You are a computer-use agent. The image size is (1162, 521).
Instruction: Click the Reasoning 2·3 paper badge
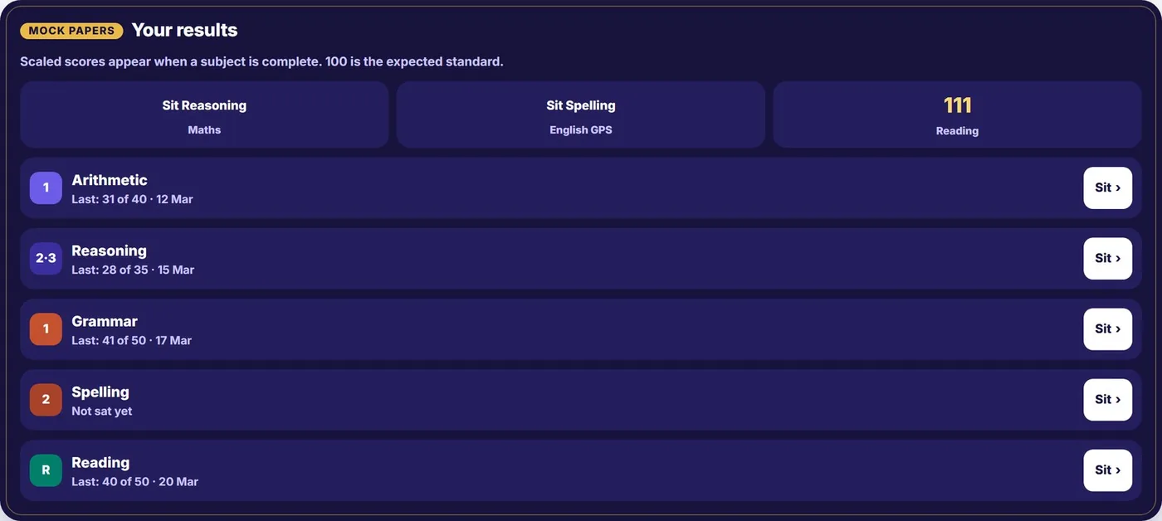coord(46,258)
